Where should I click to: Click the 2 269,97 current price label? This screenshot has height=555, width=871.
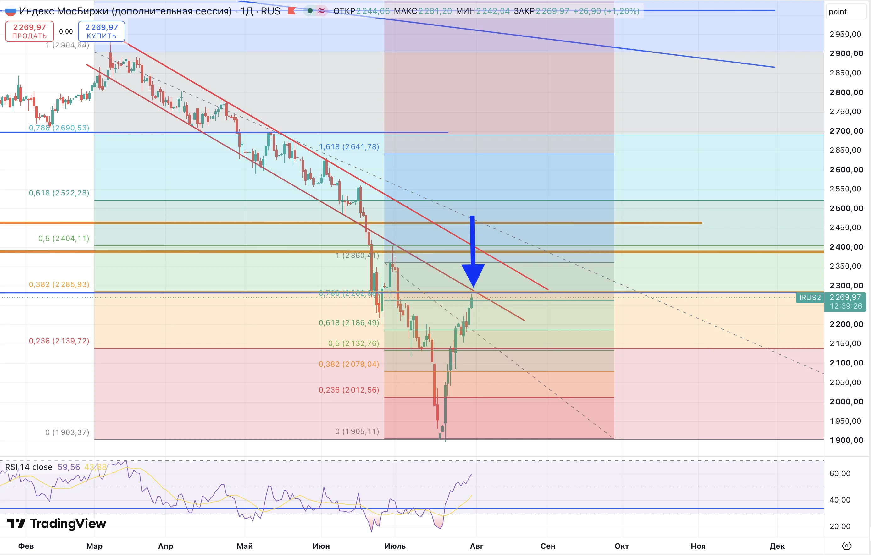845,297
